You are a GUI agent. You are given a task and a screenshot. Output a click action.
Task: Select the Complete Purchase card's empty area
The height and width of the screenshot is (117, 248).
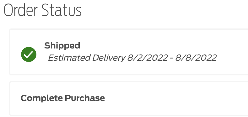(x=174, y=99)
